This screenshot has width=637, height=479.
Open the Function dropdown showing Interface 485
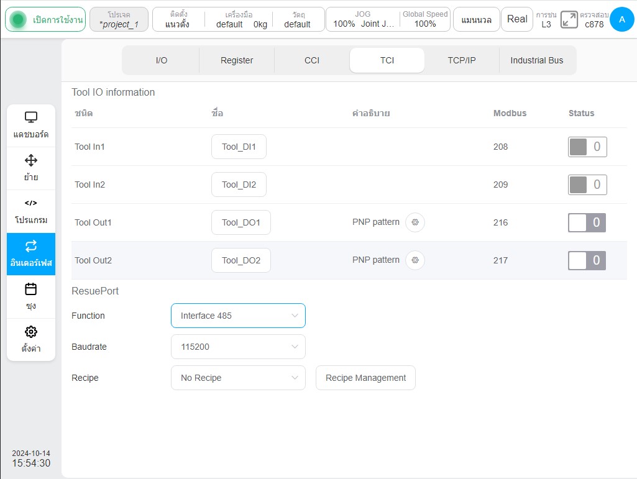238,316
